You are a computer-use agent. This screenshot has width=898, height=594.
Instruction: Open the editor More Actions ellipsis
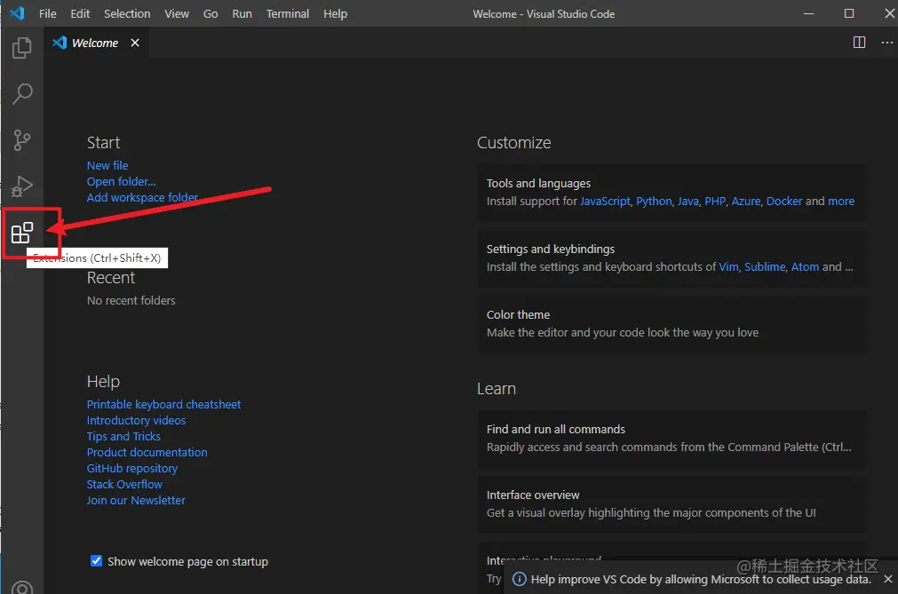(886, 43)
